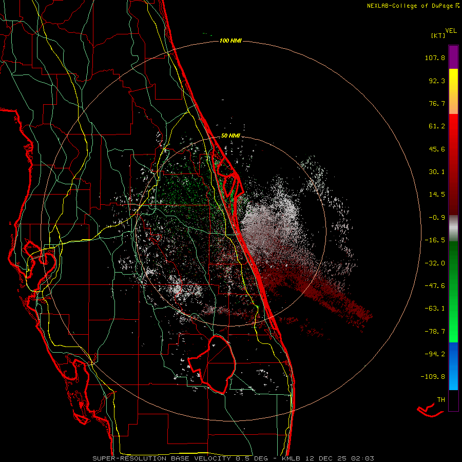Click the 107.8 legend value
Viewport: 462px width, 462px height.
(x=435, y=57)
